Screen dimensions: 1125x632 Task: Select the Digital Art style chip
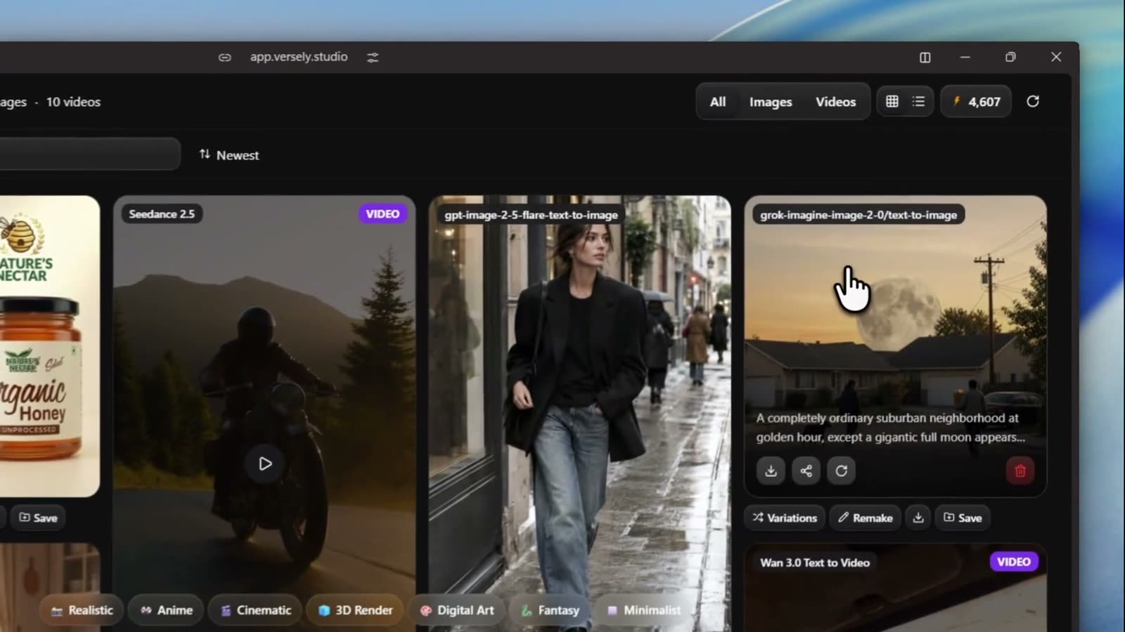coord(457,610)
